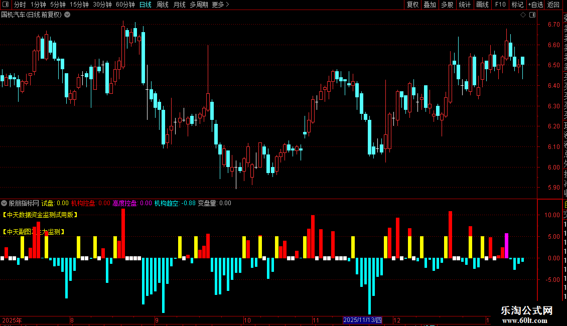
Task: Toggle the right sidebar panel icon
Action: [532, 15]
